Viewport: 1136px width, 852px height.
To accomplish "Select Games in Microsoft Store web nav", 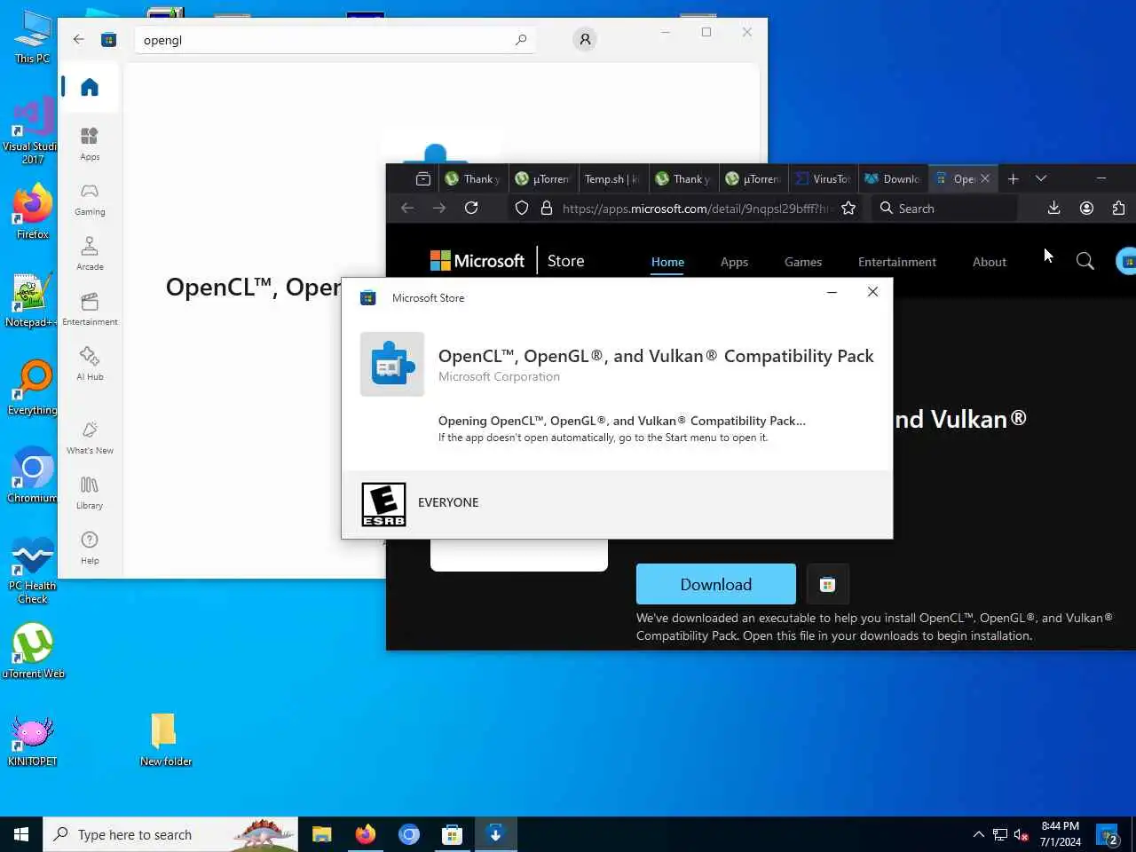I will coord(803,262).
